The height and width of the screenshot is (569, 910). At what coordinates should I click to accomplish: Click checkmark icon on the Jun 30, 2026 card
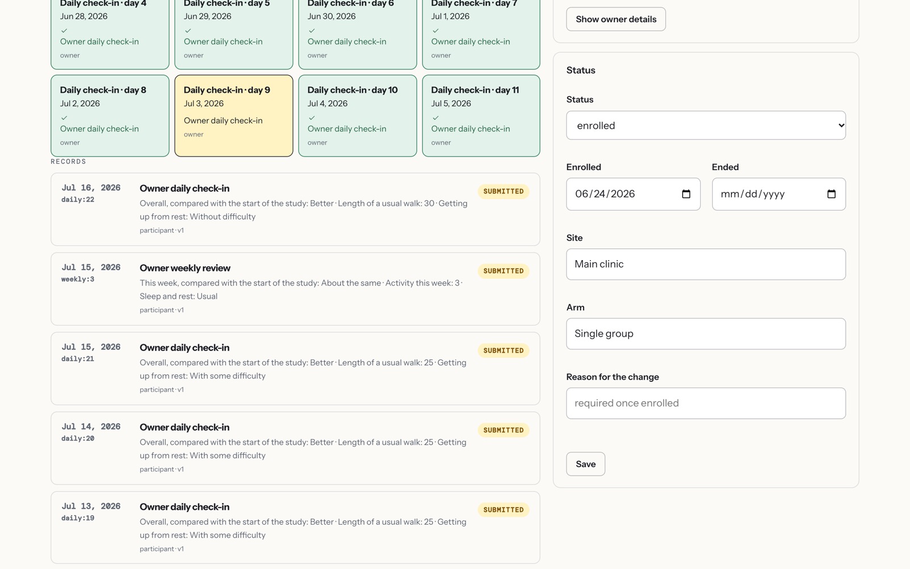point(312,31)
